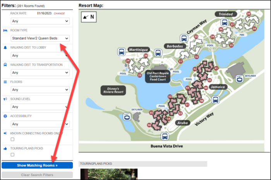This screenshot has width=271, height=180.
Task: Expand the Walking Dist. to Transportation dropdown
Action: point(40,73)
